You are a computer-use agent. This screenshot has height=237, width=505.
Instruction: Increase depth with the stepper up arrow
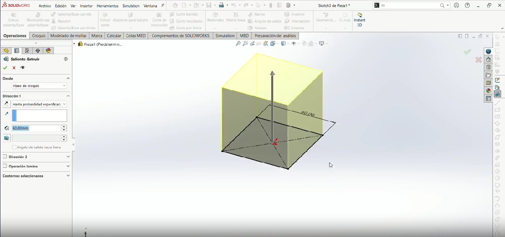point(64,127)
